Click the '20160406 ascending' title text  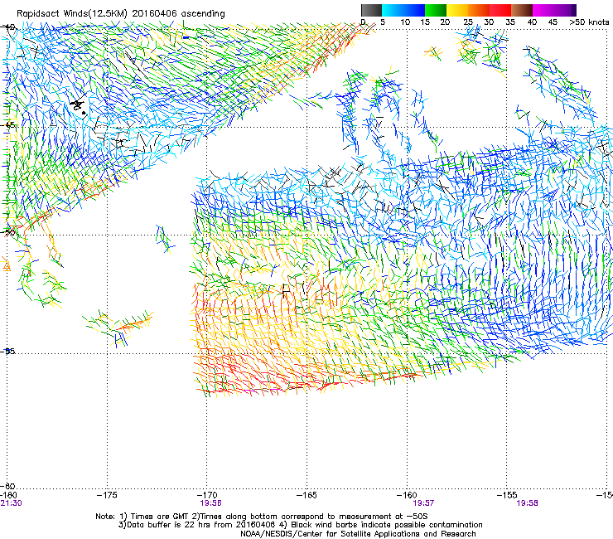pos(178,14)
